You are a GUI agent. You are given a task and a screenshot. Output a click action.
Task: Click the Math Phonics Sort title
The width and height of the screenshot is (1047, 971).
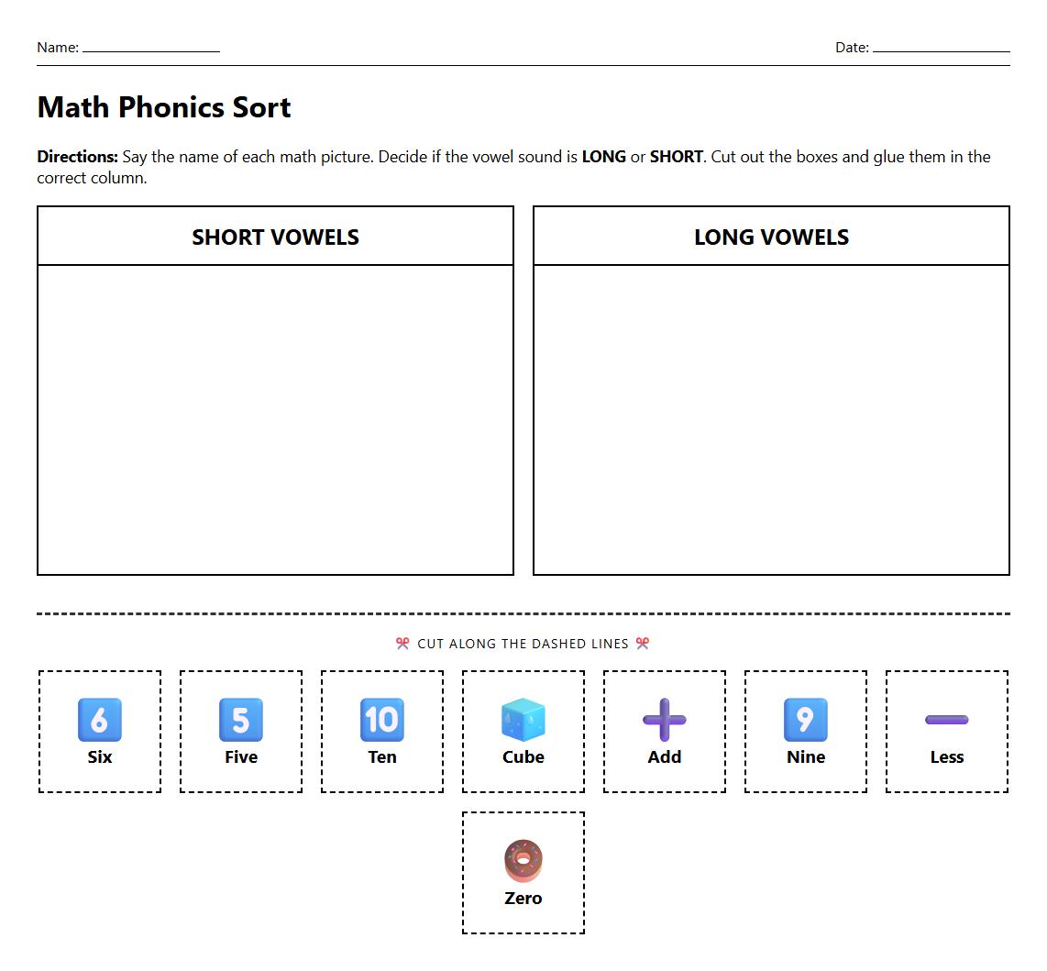[x=163, y=107]
